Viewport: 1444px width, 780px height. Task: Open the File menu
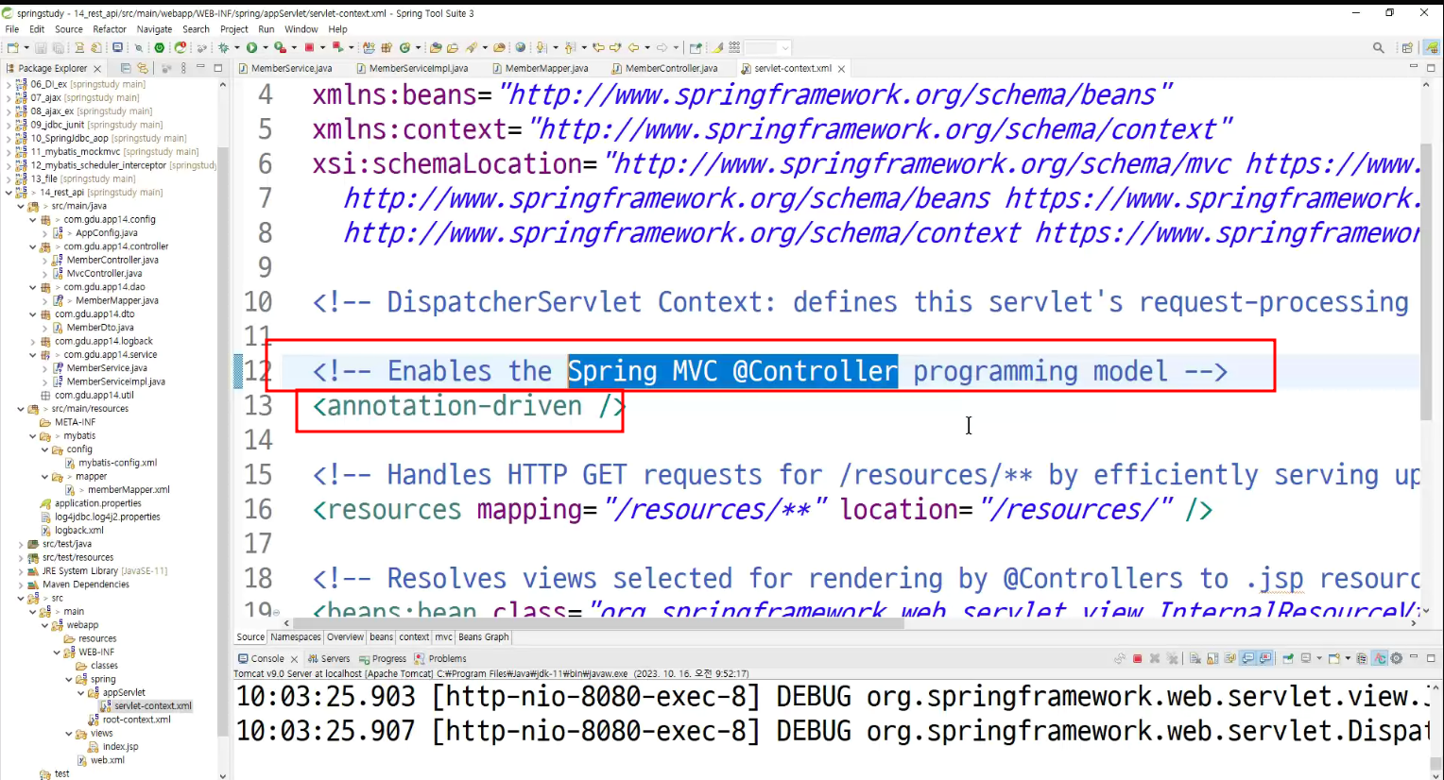(12, 29)
